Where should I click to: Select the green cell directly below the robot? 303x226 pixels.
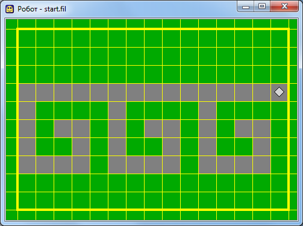(x=279, y=111)
